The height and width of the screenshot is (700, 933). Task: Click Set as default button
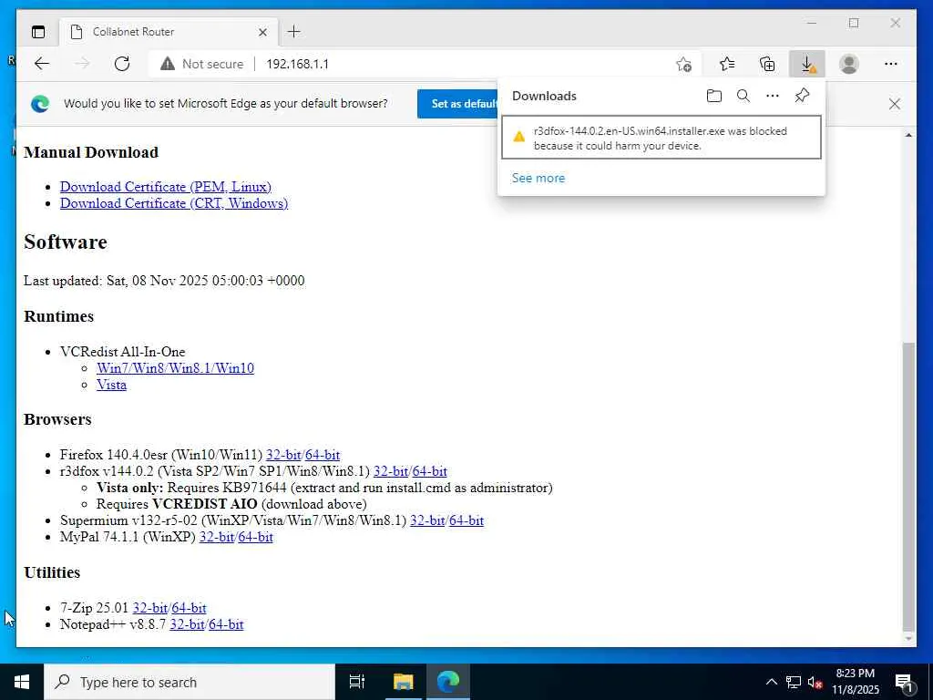click(x=459, y=104)
